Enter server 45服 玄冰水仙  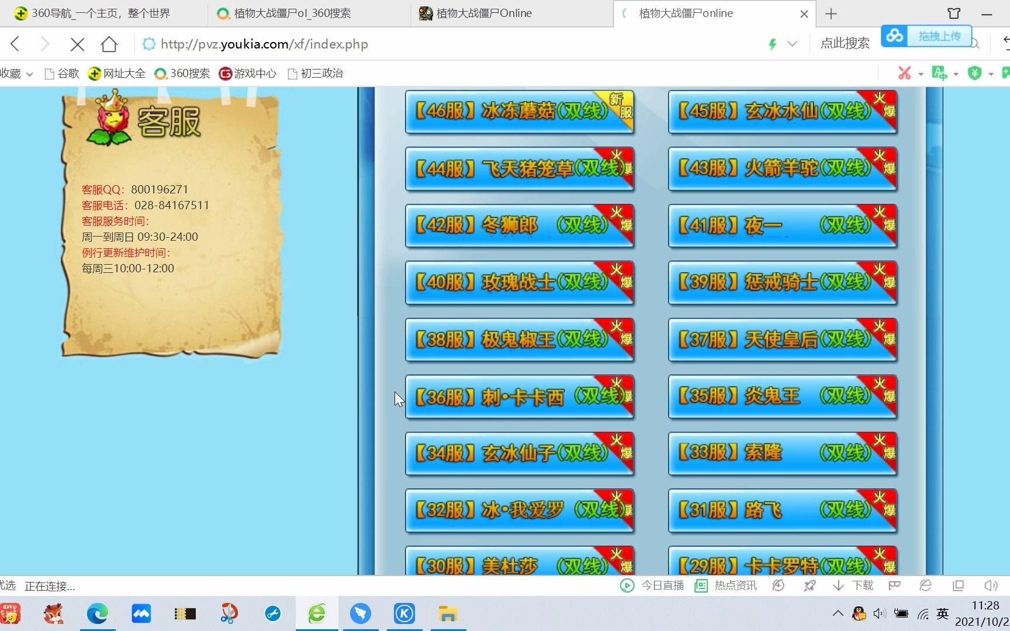(783, 112)
